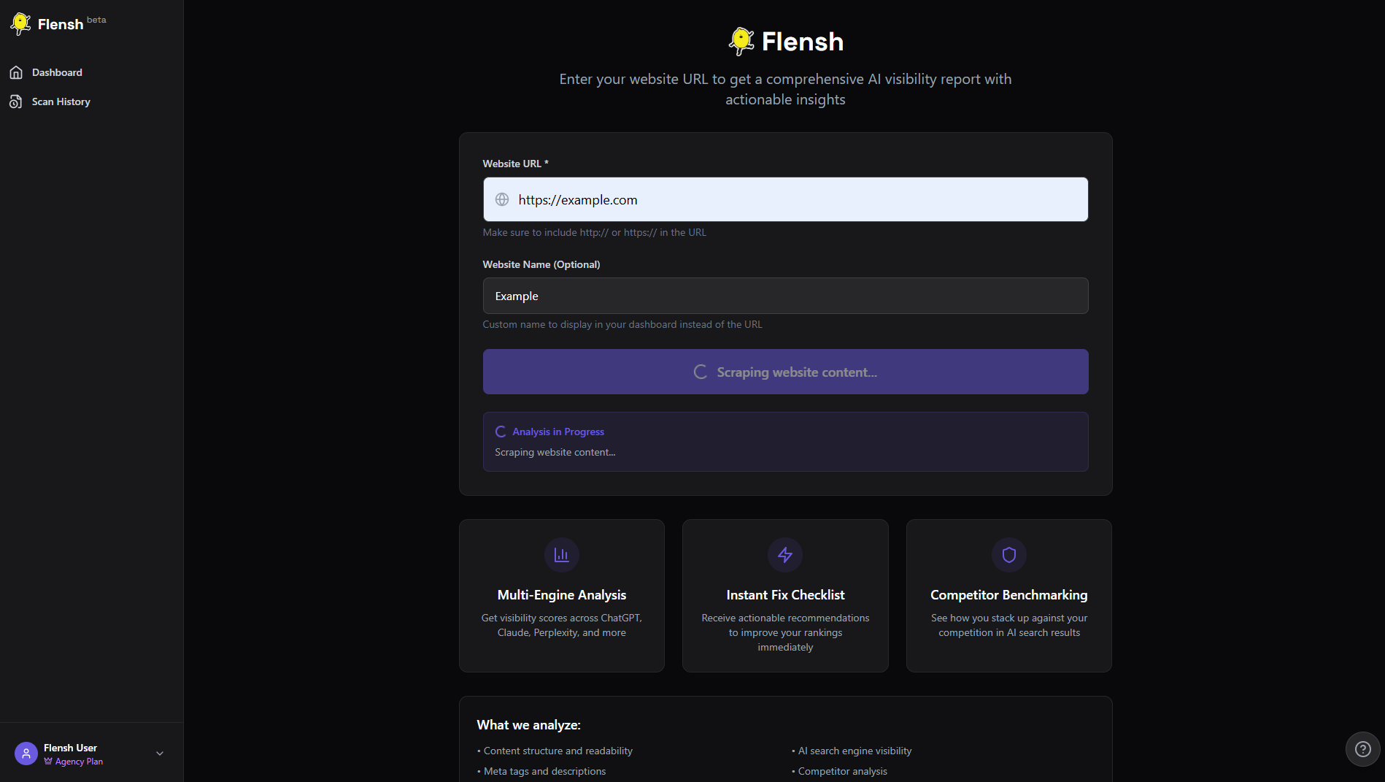
Task: Open the Scan History icon
Action: pyautogui.click(x=16, y=101)
